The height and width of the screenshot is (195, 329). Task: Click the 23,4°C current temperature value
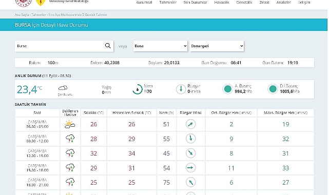30,89
